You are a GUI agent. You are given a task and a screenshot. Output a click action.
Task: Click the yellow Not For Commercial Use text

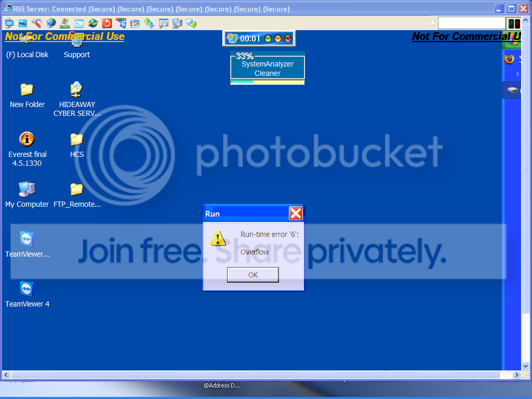64,36
